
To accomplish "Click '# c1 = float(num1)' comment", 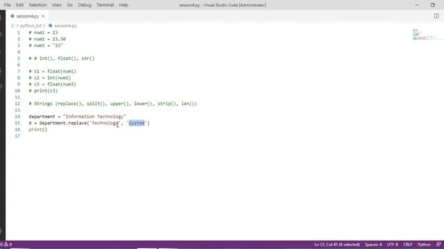I will [52, 71].
